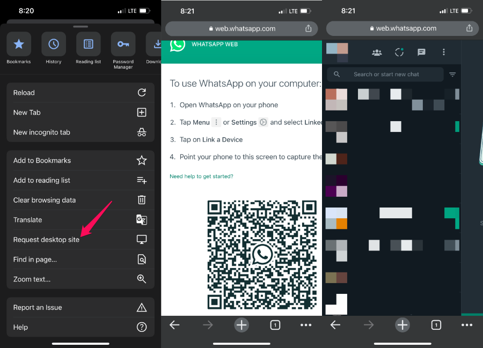The image size is (483, 348).
Task: Toggle unread chats filter icon
Action: pyautogui.click(x=452, y=75)
